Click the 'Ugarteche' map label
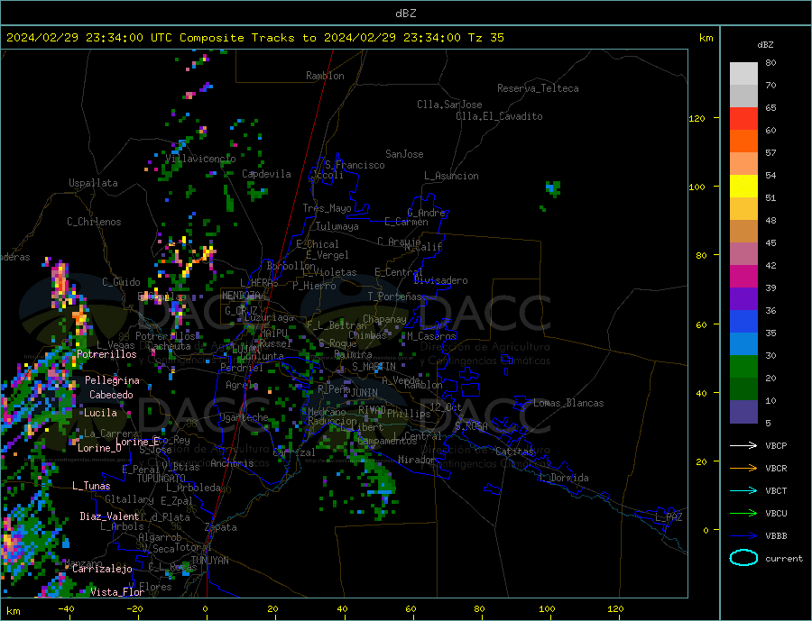The width and height of the screenshot is (812, 621). (244, 417)
